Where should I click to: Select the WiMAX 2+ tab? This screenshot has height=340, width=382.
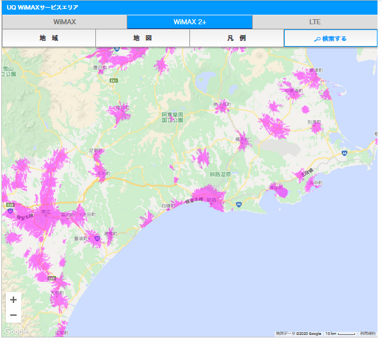190,22
